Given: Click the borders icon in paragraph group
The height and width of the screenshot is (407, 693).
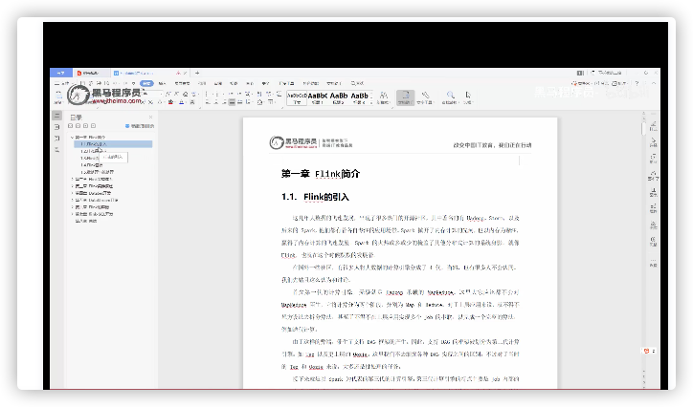Looking at the screenshot, I should tap(271, 102).
